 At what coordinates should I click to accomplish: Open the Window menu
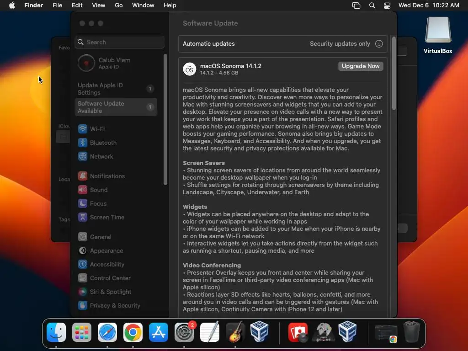[143, 5]
